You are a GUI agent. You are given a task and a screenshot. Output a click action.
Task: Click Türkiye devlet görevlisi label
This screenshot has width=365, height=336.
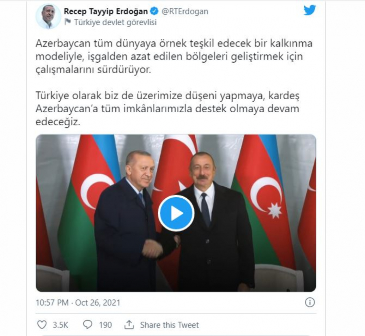[115, 22]
